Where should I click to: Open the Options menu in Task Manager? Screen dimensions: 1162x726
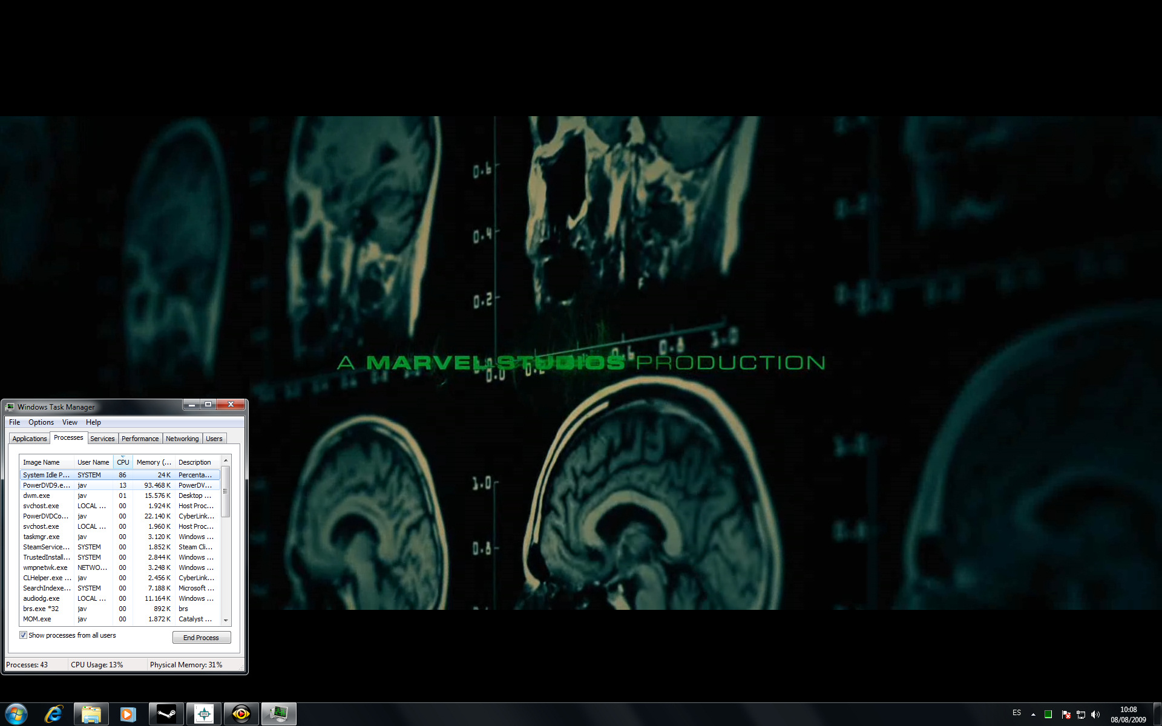point(41,422)
